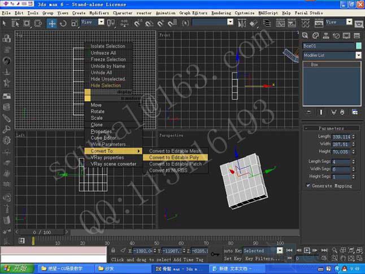Open the Curve Editor toolbar icon
The width and height of the screenshot is (365, 274).
pyautogui.click(x=280, y=24)
